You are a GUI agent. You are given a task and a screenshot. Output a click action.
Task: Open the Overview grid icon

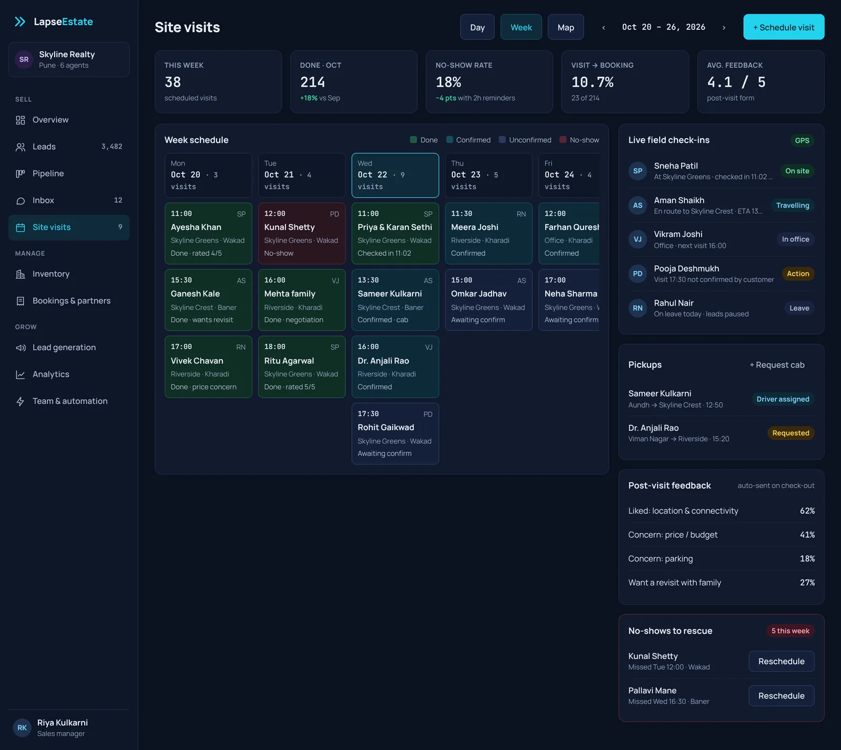pos(20,120)
